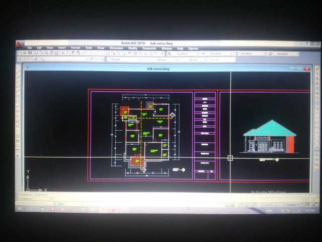The width and height of the screenshot is (322, 242).
Task: Open the Window menu
Action: click(x=167, y=48)
